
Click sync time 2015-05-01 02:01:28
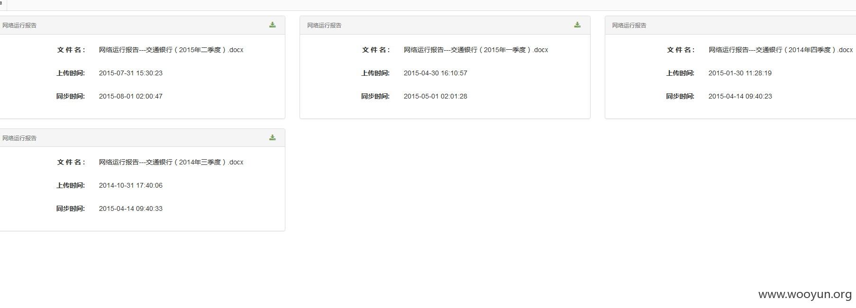436,96
